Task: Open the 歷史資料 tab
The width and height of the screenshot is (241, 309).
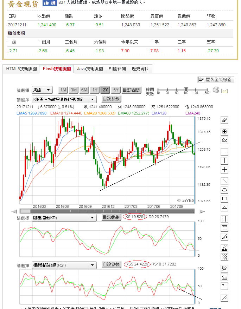Action: click(140, 69)
